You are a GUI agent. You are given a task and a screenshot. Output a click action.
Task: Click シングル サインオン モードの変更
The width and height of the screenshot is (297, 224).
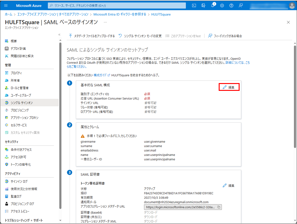(x=140, y=36)
